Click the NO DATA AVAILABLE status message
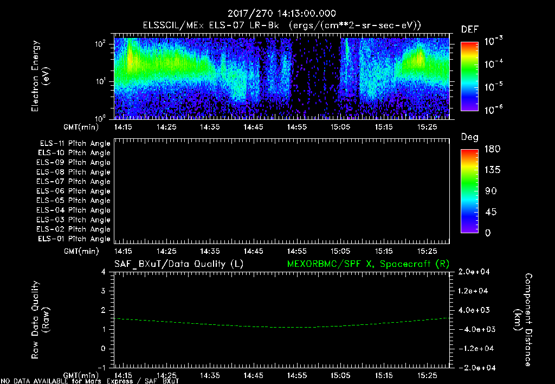Image resolution: width=555 pixels, height=384 pixels. pyautogui.click(x=90, y=381)
